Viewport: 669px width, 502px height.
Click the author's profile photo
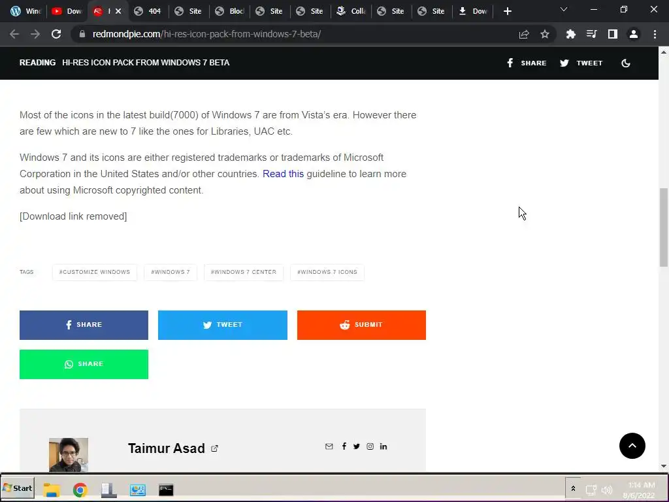68,455
